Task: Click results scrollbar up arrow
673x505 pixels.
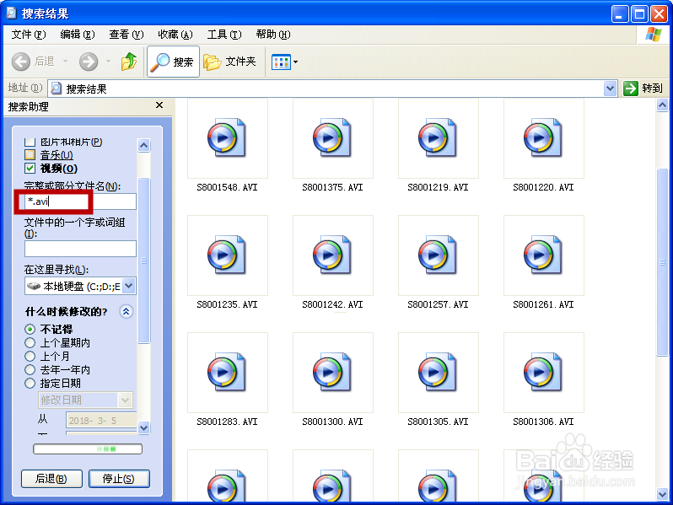Action: tap(662, 105)
